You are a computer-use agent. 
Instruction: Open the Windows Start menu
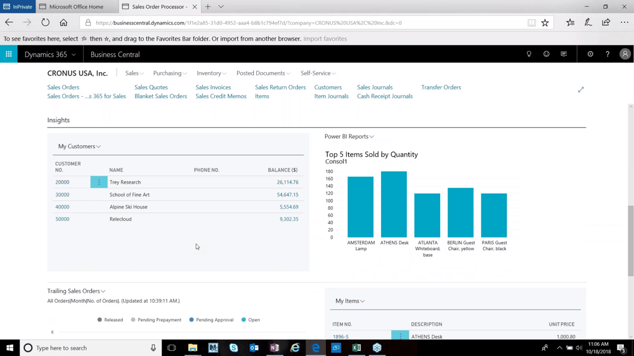tap(10, 348)
